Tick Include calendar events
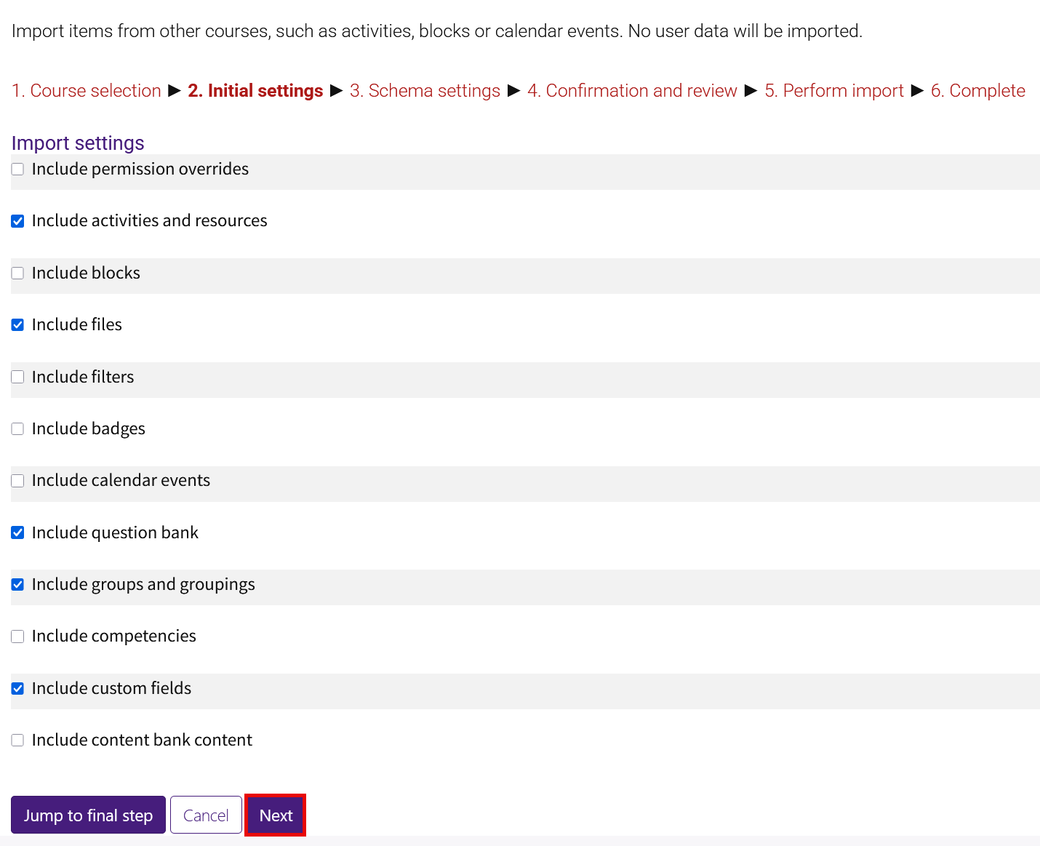 tap(17, 481)
